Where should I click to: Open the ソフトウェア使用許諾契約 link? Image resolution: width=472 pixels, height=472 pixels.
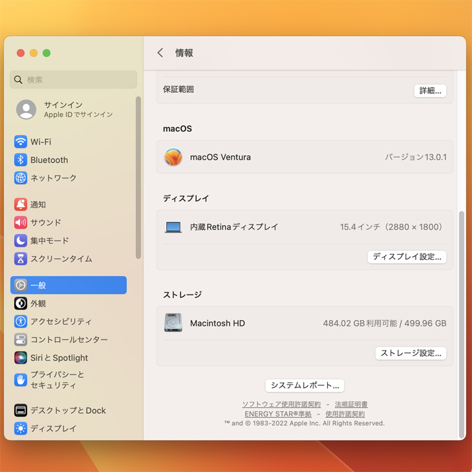click(x=281, y=404)
